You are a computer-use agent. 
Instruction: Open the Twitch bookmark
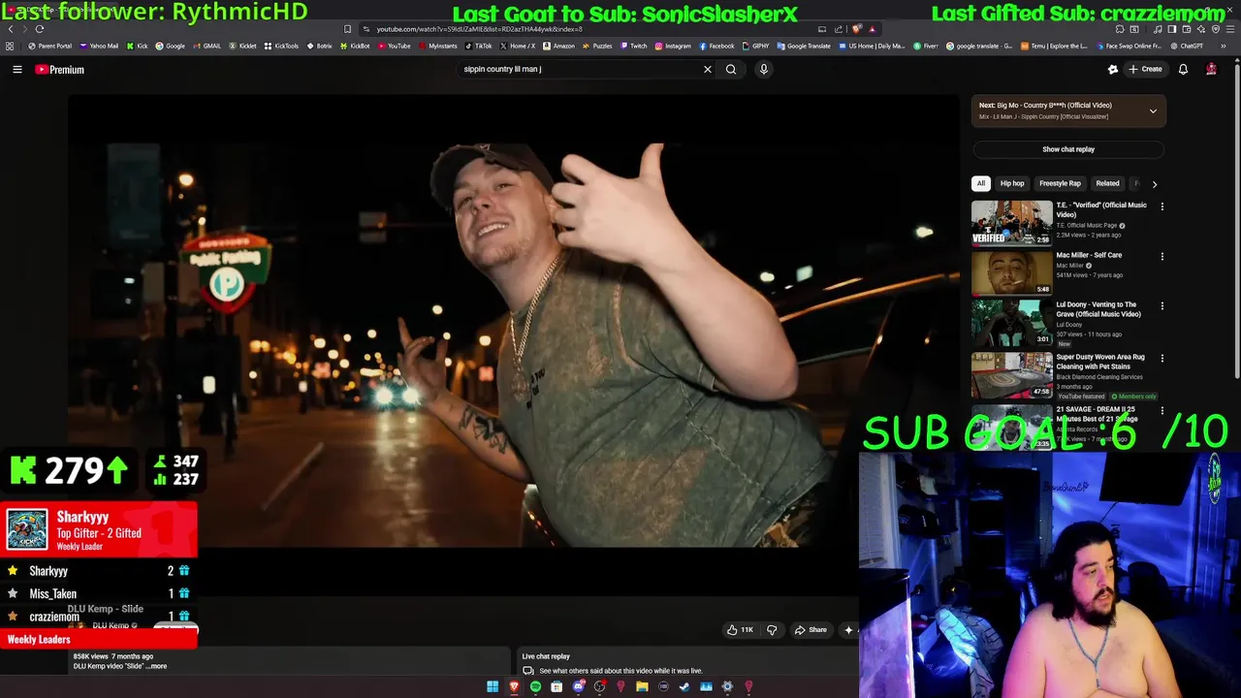(x=633, y=46)
